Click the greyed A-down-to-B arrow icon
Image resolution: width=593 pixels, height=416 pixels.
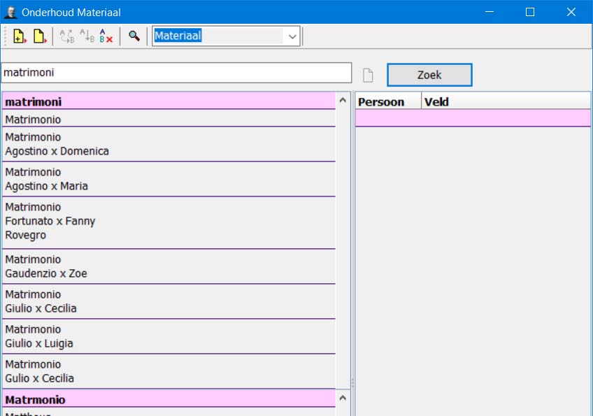[87, 36]
